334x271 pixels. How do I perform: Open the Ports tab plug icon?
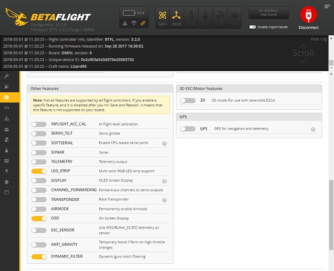[x=7, y=86]
